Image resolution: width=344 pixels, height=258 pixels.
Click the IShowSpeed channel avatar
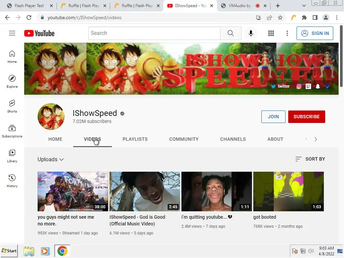(x=51, y=117)
